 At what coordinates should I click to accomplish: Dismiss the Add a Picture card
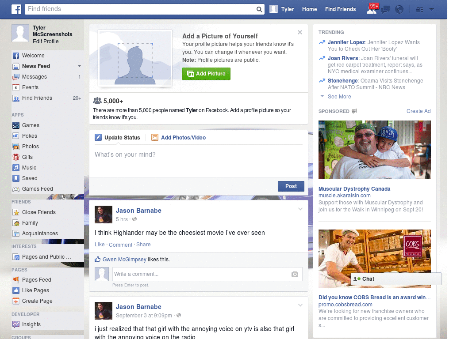[300, 32]
